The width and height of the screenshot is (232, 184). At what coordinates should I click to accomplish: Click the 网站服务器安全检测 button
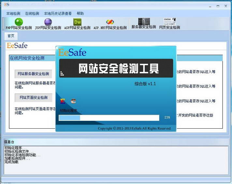(x=33, y=74)
